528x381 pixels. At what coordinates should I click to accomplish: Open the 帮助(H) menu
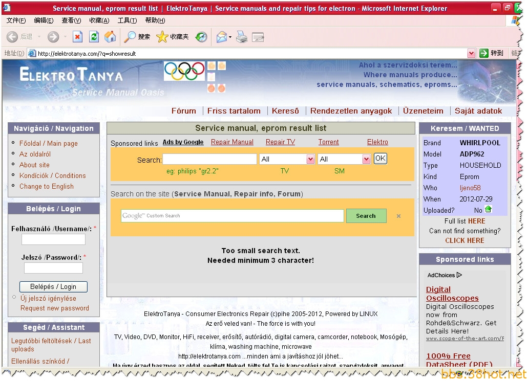155,20
